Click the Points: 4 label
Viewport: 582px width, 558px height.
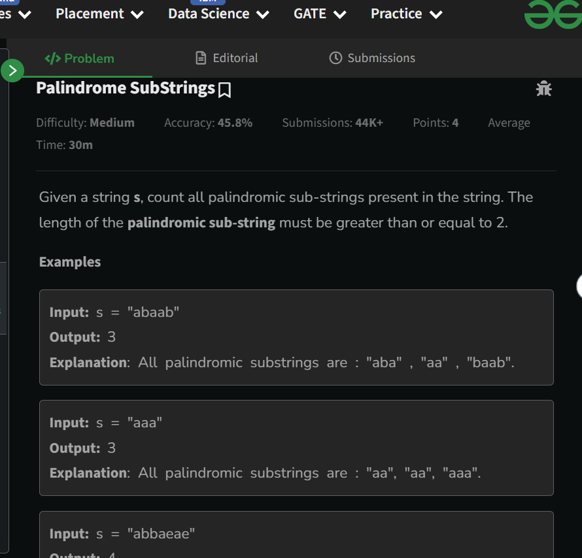[x=436, y=123]
